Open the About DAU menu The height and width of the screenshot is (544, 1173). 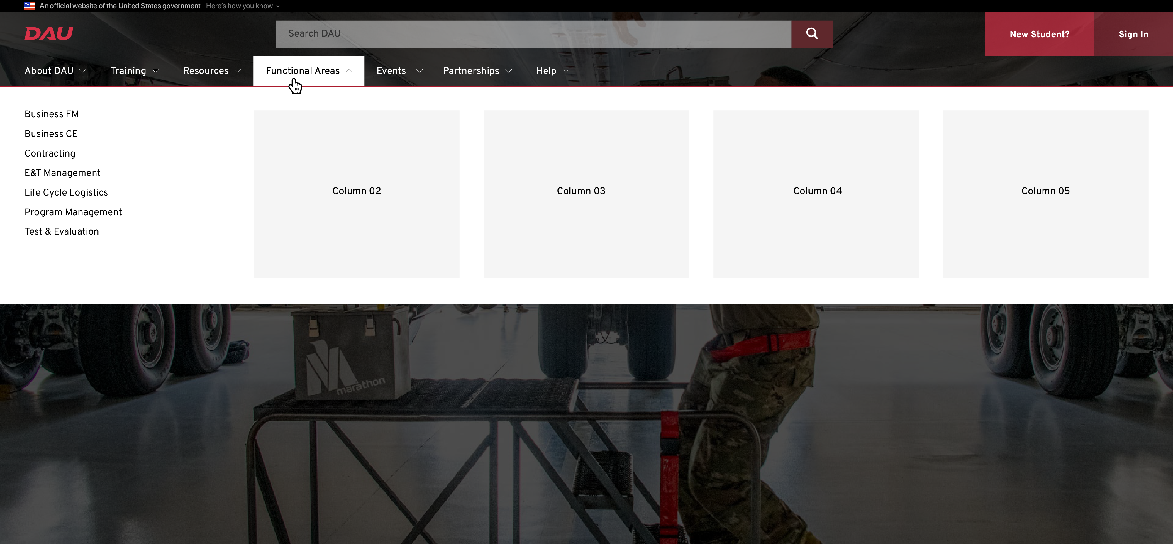click(55, 71)
